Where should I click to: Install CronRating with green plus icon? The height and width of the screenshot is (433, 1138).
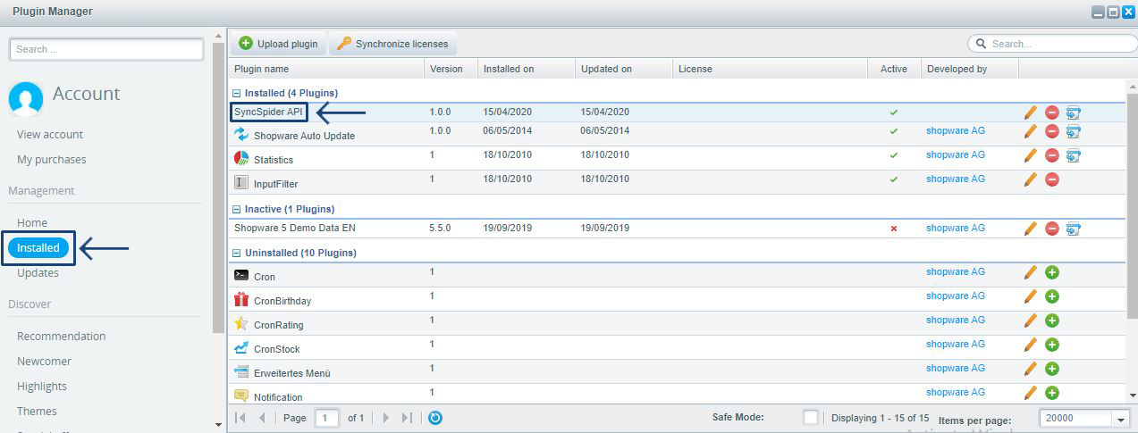(1052, 321)
